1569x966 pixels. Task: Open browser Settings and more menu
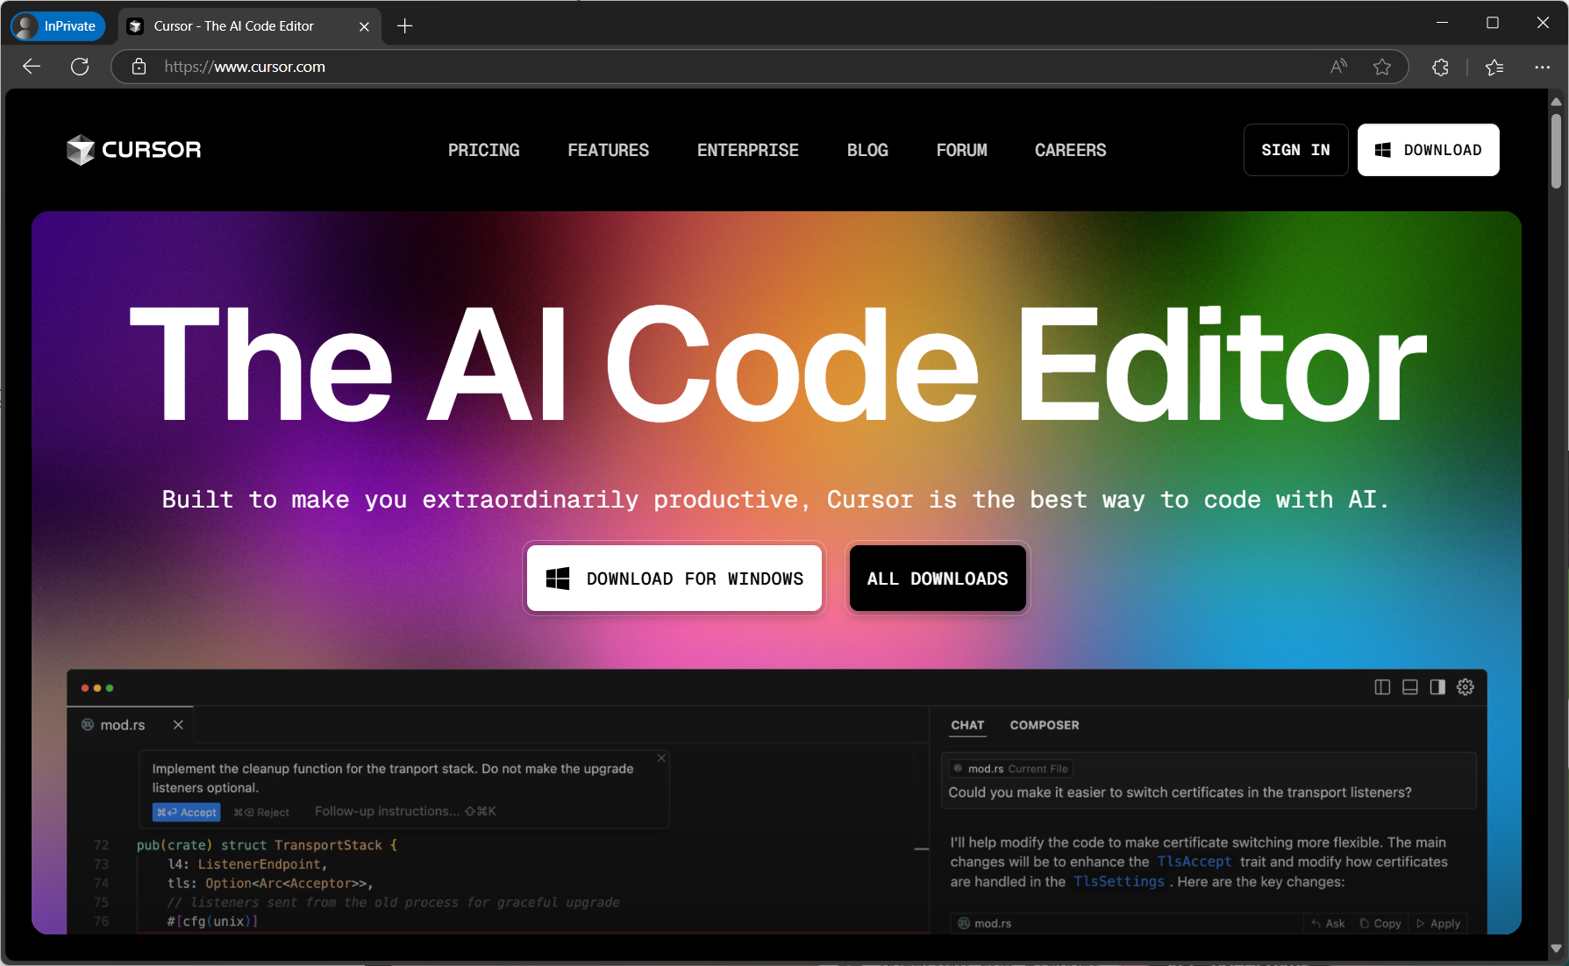1542,67
